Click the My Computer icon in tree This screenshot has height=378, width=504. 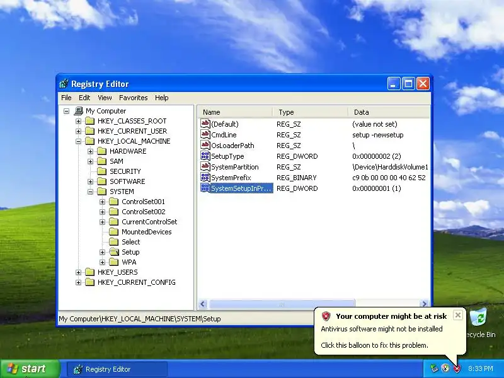pos(78,111)
